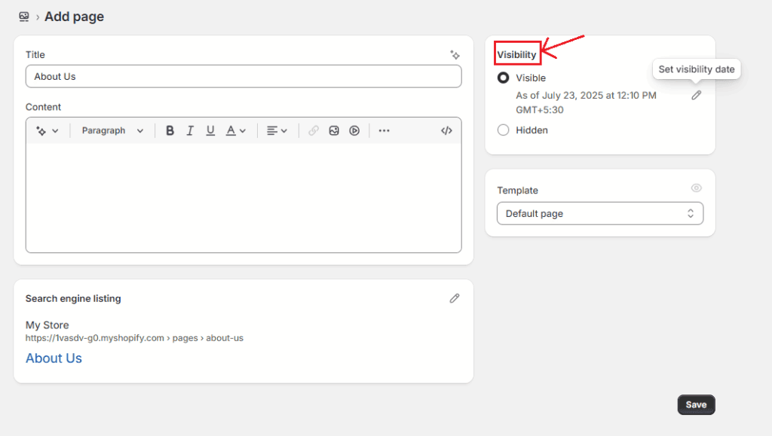Expand the Default page template dropdown
The image size is (772, 436).
pyautogui.click(x=600, y=213)
